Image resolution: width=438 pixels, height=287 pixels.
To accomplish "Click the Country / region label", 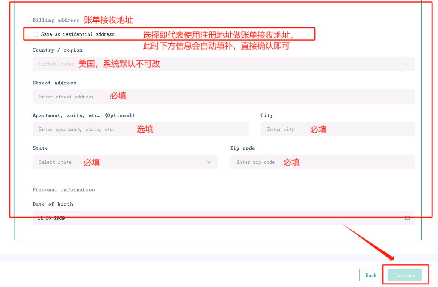I will click(58, 50).
